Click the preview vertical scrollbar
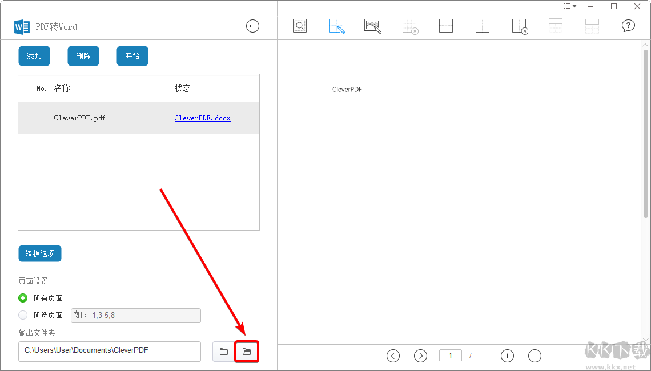 point(646,134)
